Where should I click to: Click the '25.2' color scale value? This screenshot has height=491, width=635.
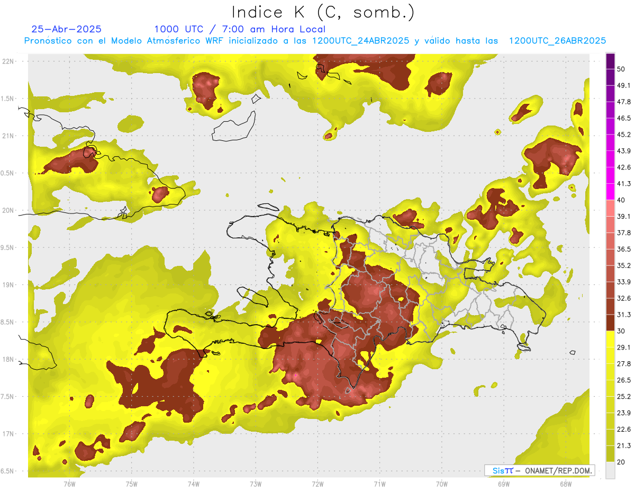pyautogui.click(x=624, y=397)
